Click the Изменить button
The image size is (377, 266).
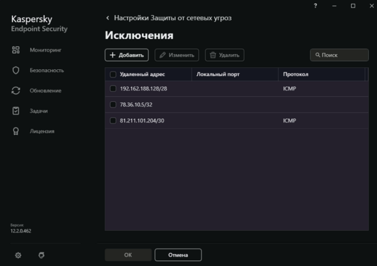[x=177, y=55]
